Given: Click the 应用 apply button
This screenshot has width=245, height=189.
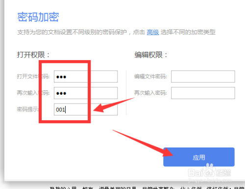Looking at the screenshot, I should (199, 157).
